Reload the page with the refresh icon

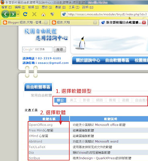(25, 14)
